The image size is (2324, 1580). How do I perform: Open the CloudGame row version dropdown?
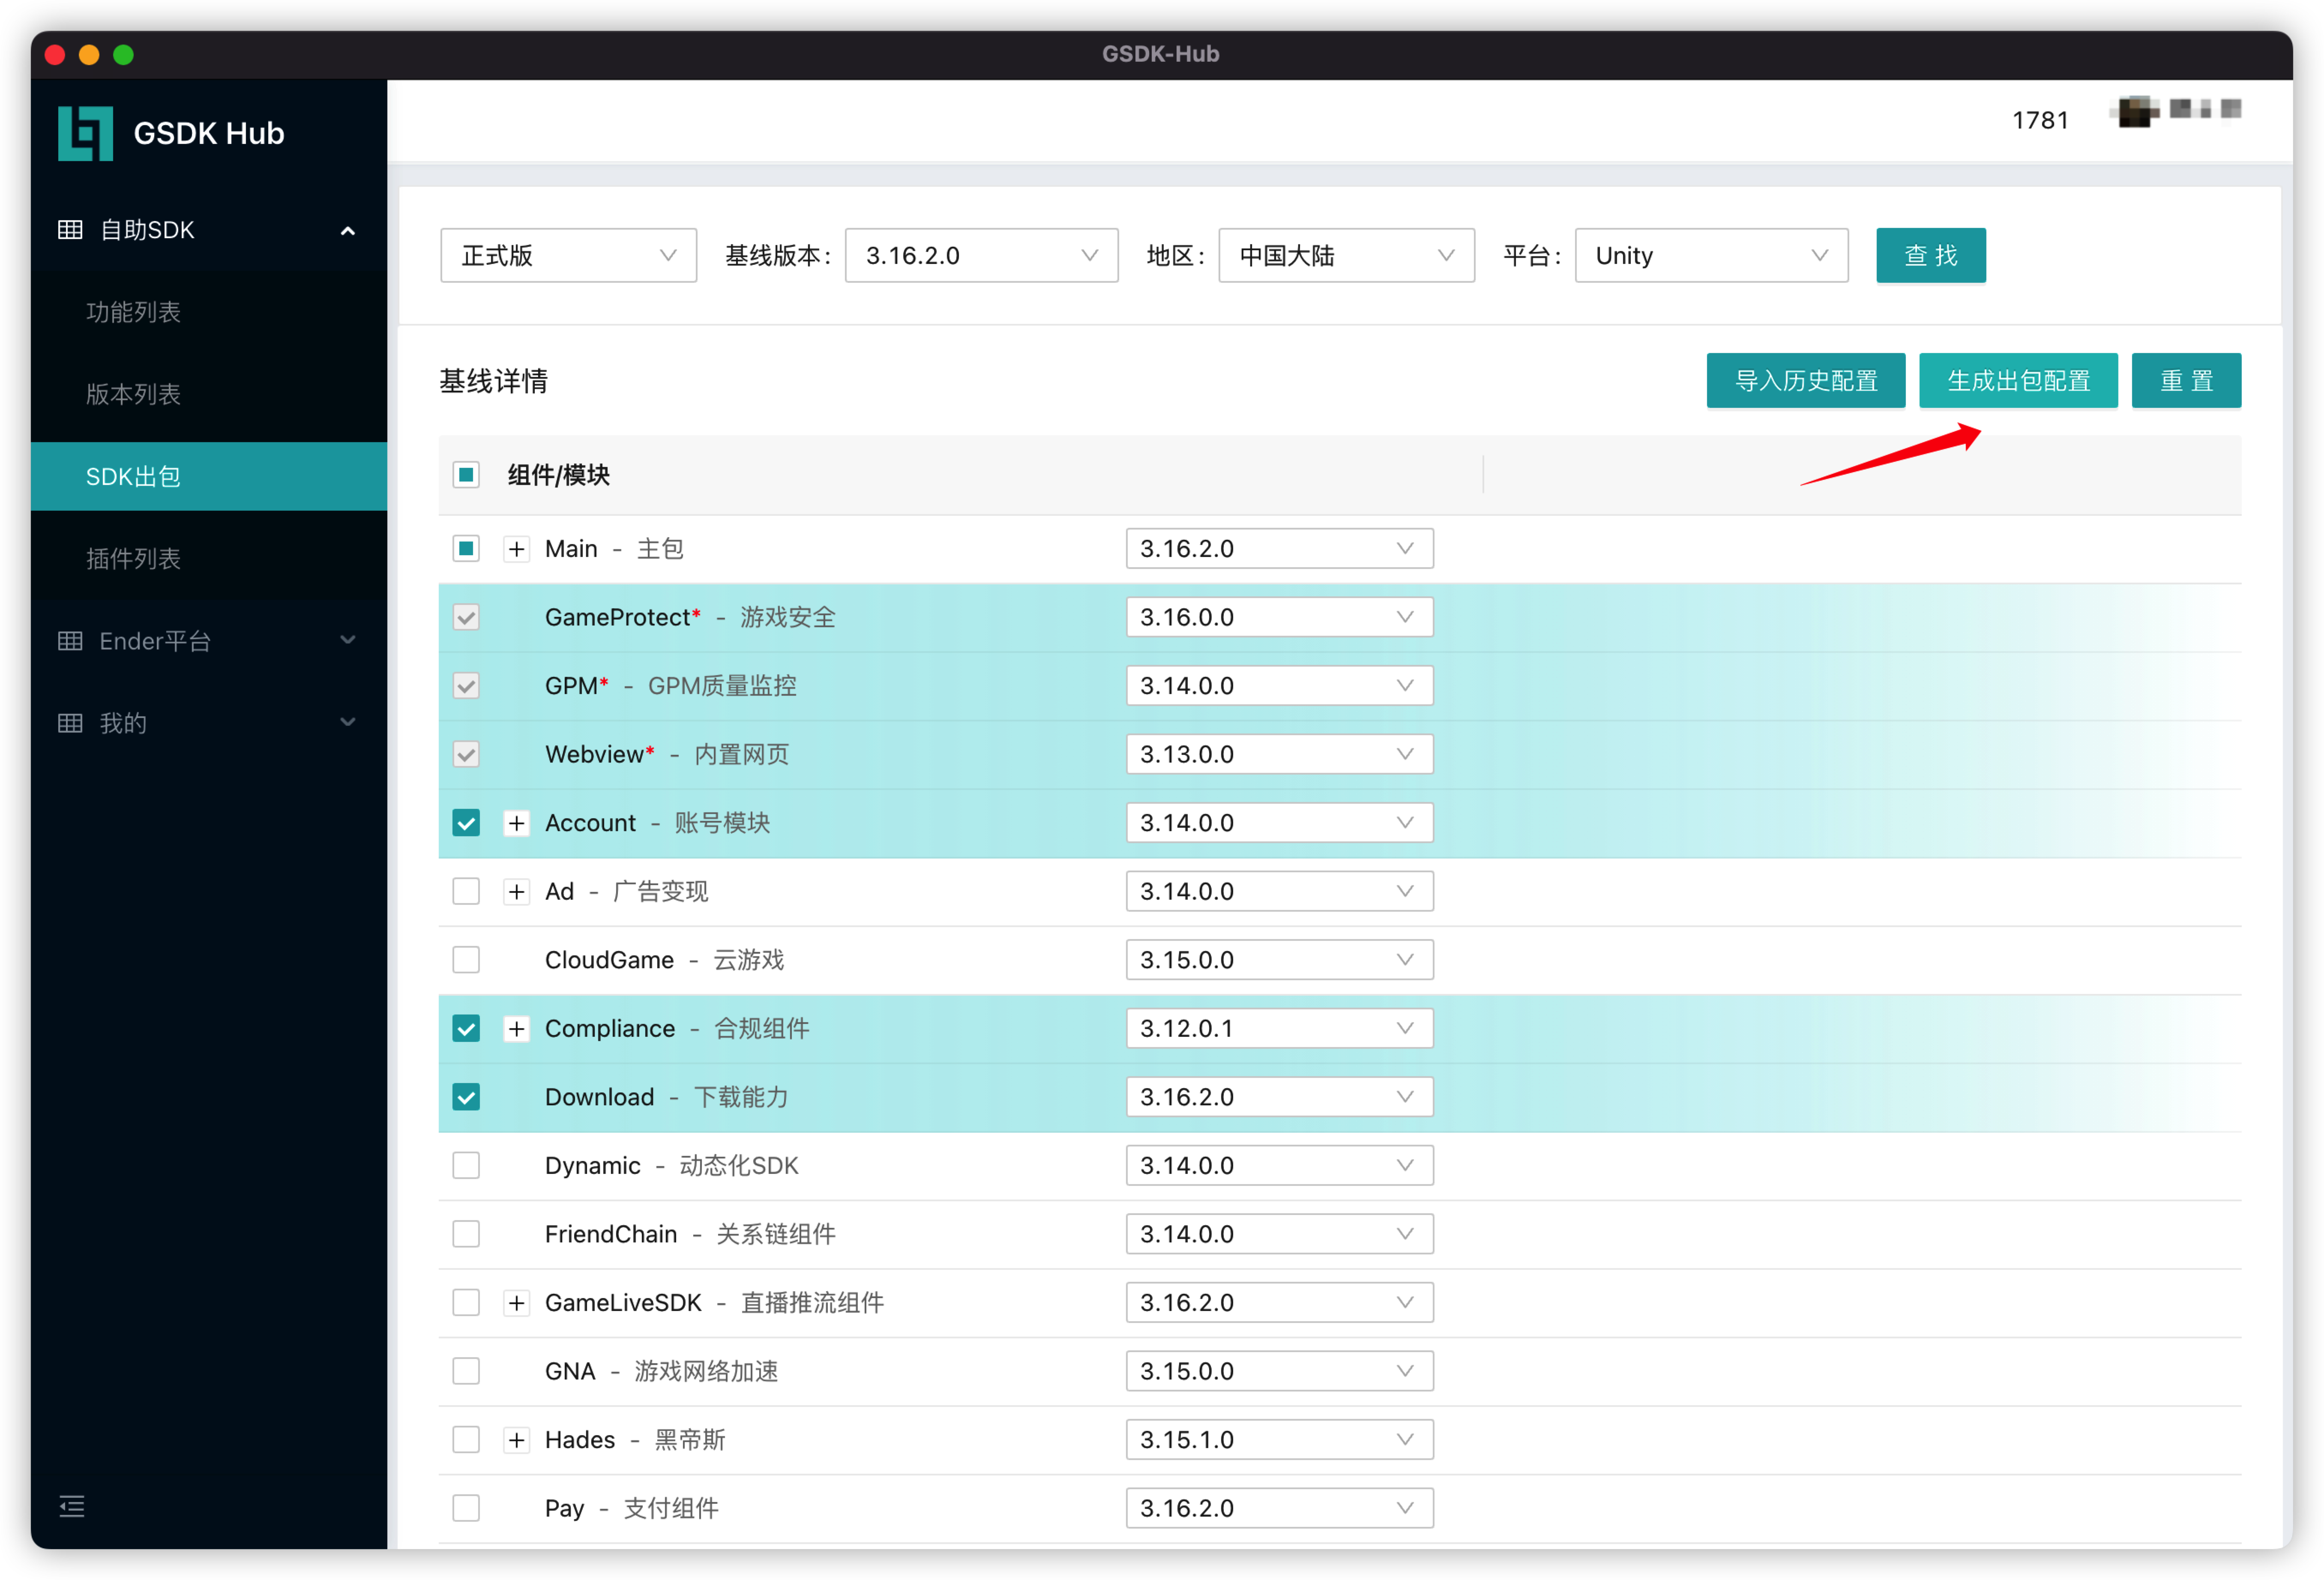(1279, 960)
